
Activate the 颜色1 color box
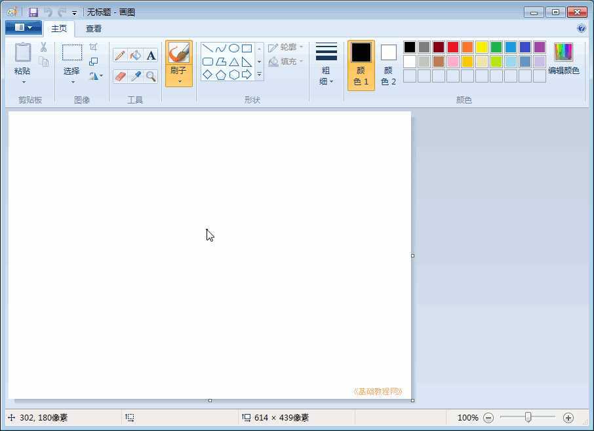tap(361, 64)
